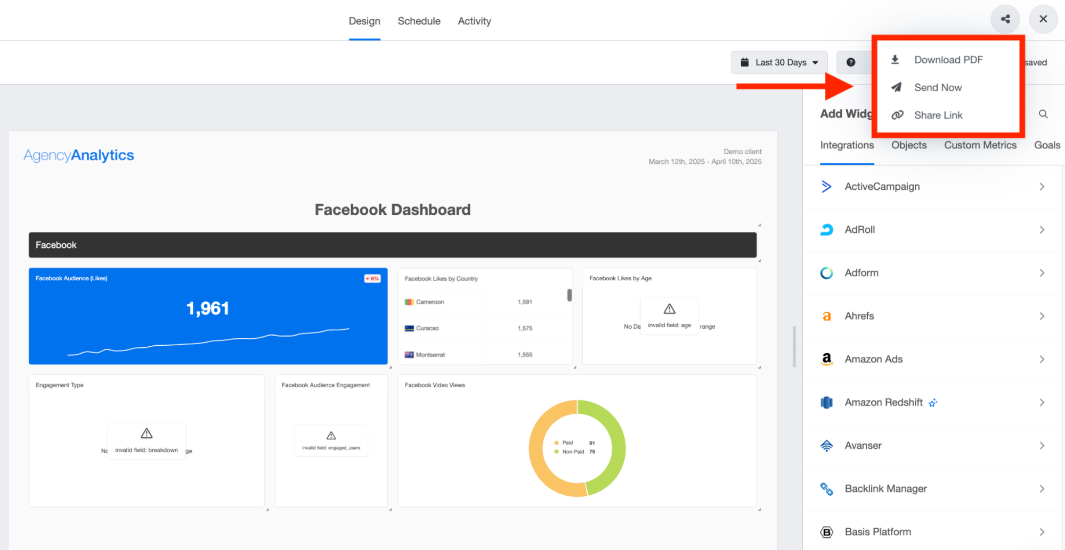Screen dimensions: 1065x550
Task: Click the search magnifier in widget panel
Action: [1043, 114]
